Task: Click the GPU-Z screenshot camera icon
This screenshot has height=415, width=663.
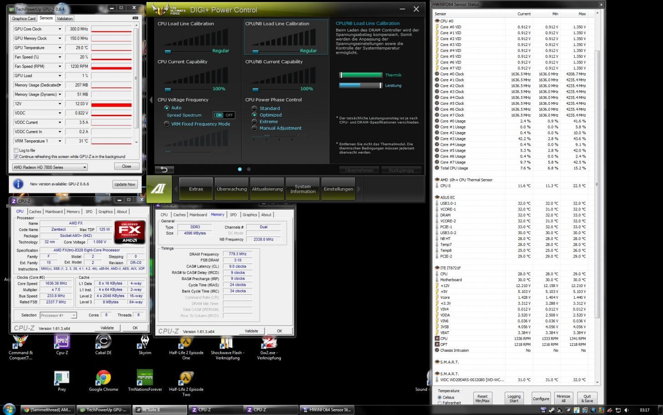Action: [135, 18]
